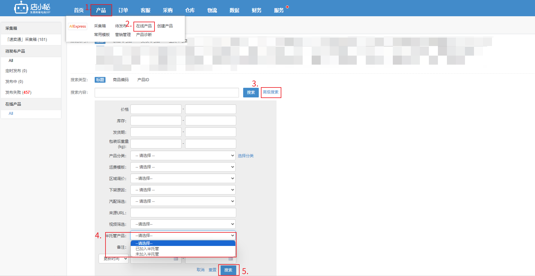Click 搜索 button in advanced panel
This screenshot has height=276, width=535.
pyautogui.click(x=228, y=270)
